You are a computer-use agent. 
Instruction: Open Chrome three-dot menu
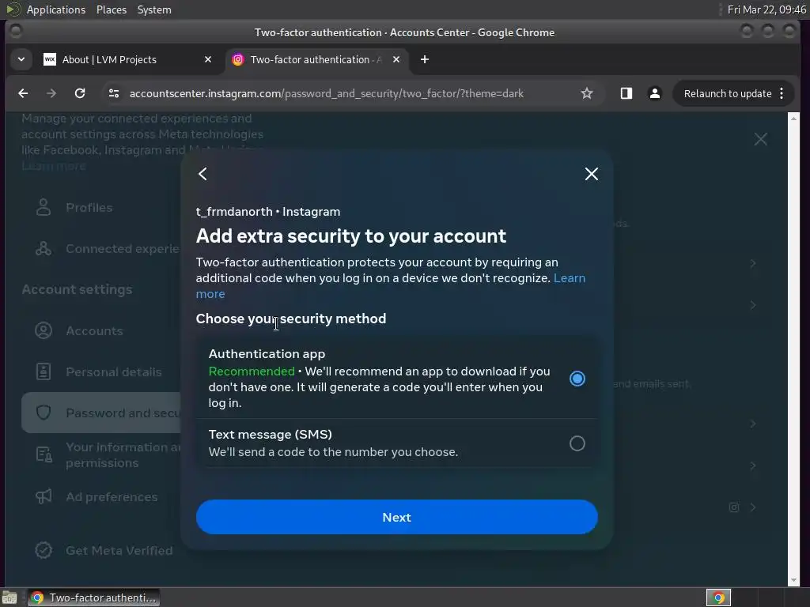click(782, 93)
